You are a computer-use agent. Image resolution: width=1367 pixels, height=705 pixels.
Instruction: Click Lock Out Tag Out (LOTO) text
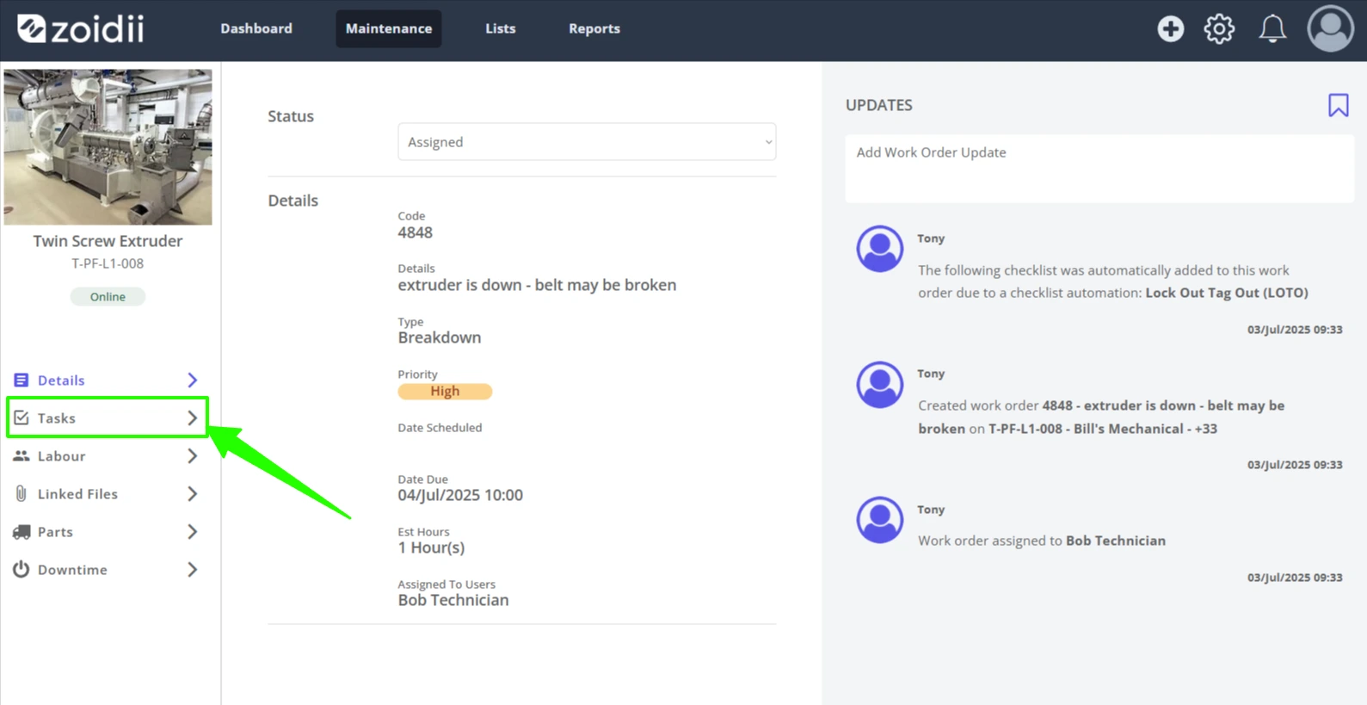click(1227, 293)
